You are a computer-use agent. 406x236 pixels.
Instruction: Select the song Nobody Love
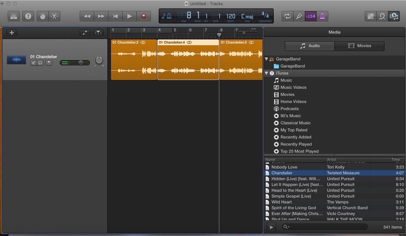click(335, 167)
